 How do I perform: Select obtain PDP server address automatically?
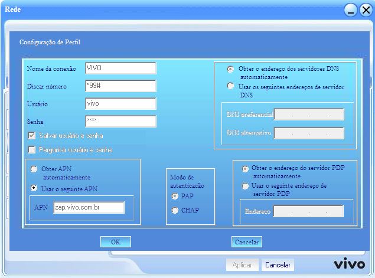click(245, 169)
